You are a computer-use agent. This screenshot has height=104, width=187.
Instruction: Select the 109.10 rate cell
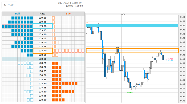tap(42, 34)
